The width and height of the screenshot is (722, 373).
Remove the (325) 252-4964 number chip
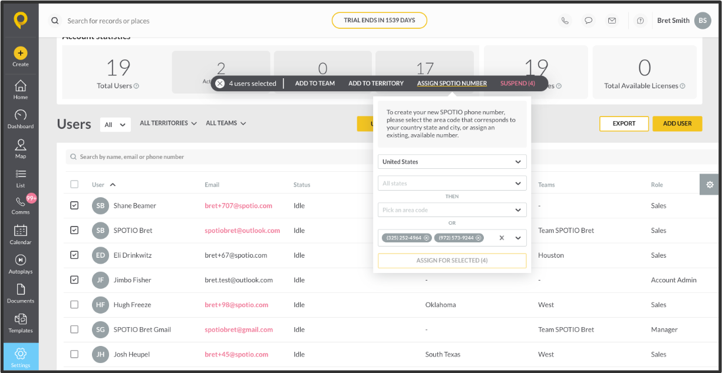pyautogui.click(x=427, y=238)
